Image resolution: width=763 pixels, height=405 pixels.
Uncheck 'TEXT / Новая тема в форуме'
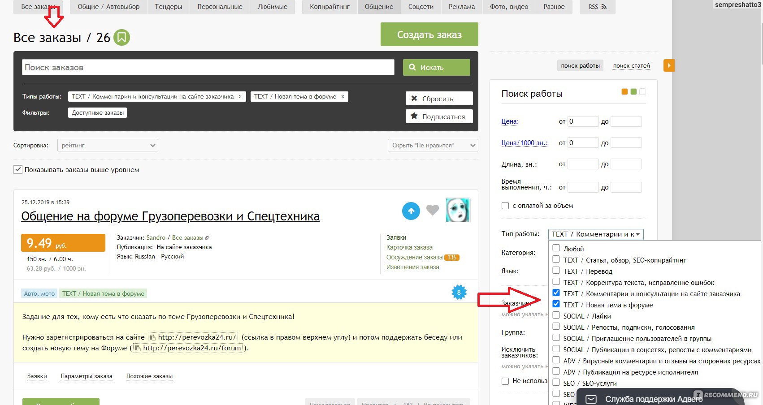556,304
